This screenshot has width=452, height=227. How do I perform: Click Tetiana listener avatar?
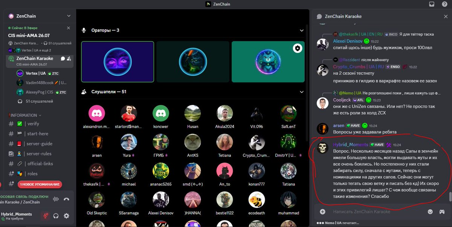[x=225, y=142]
